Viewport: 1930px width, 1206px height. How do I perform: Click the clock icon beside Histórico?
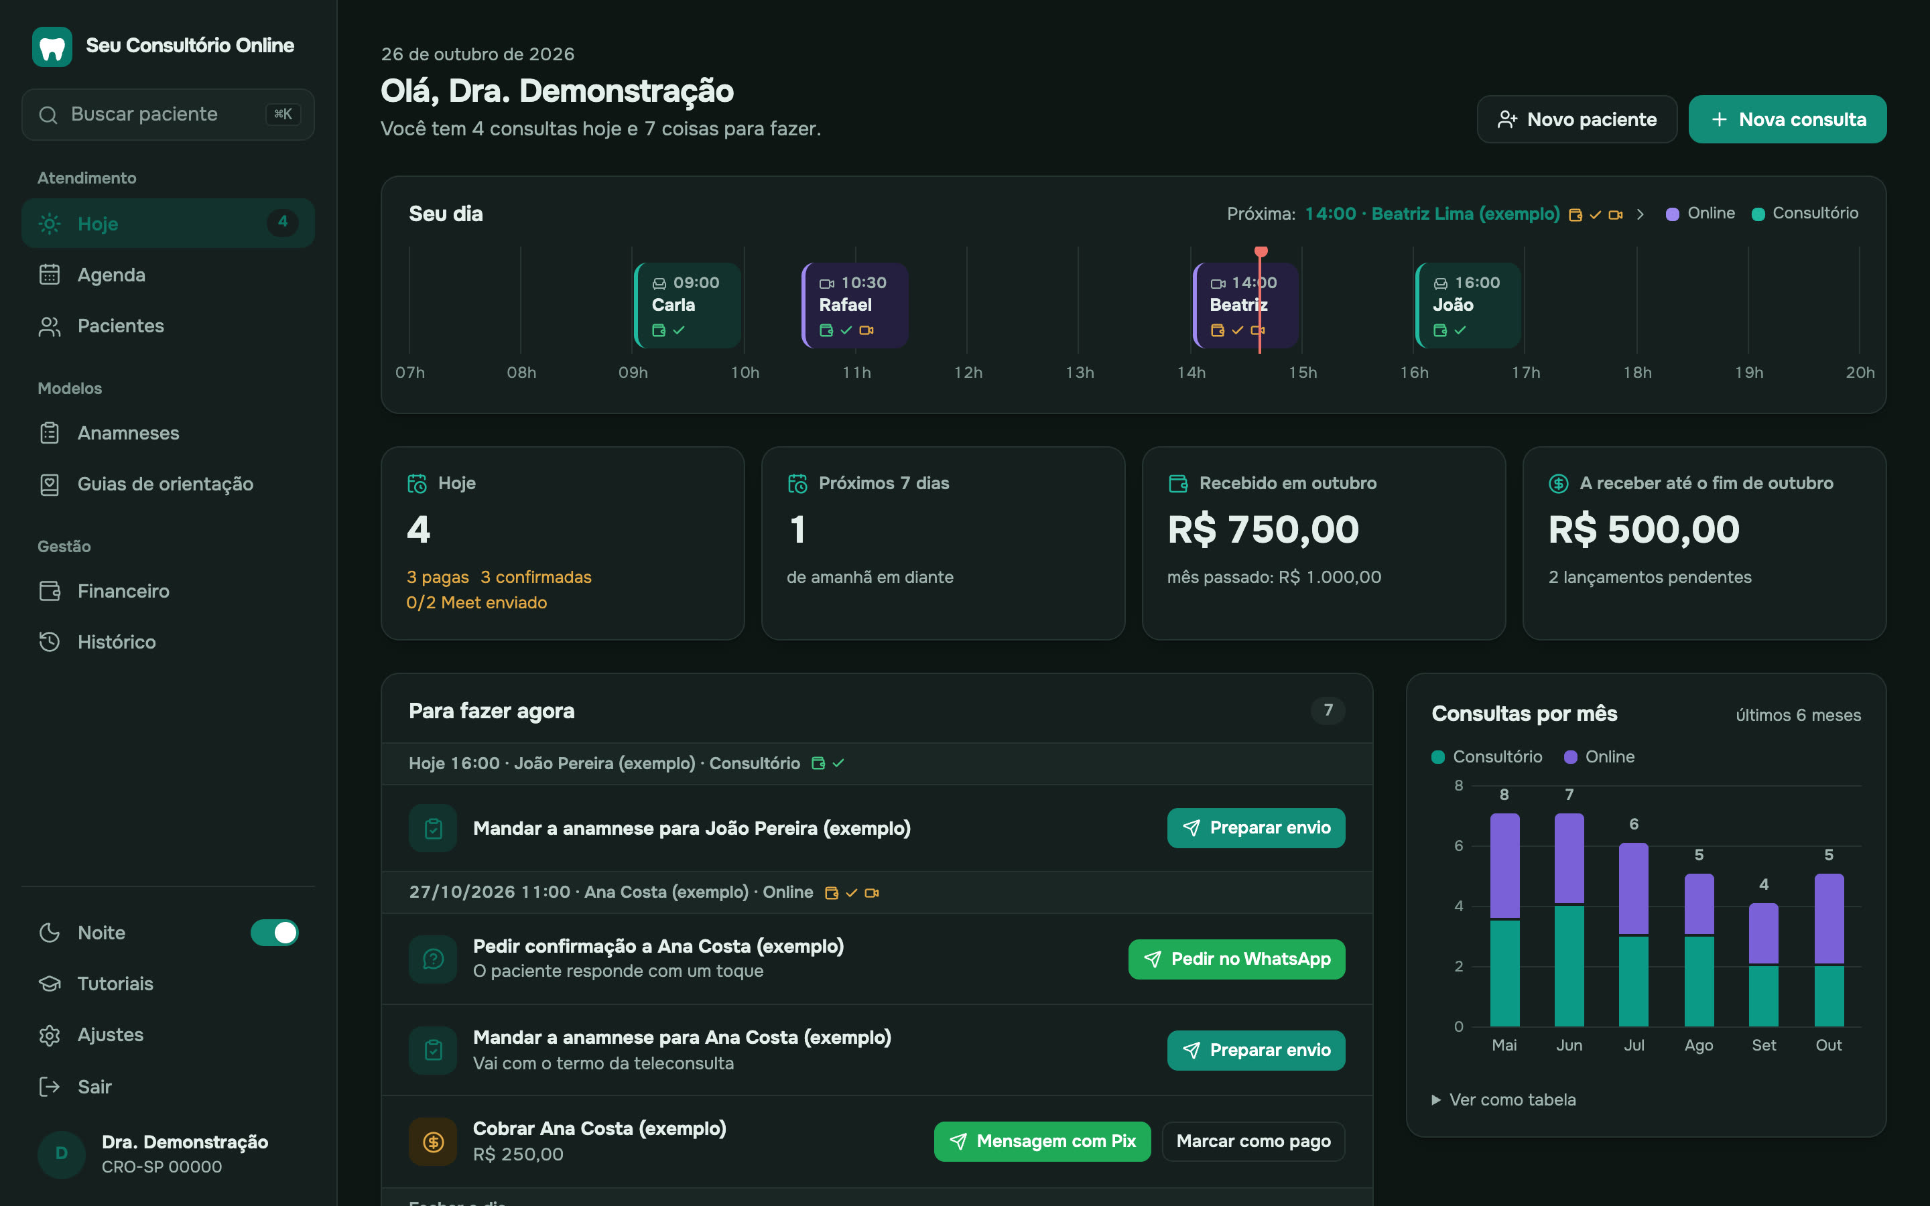(x=50, y=642)
